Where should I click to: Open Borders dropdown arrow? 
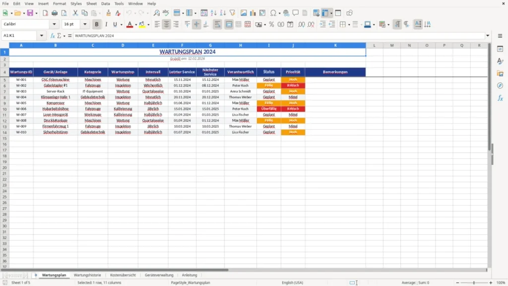(349, 25)
